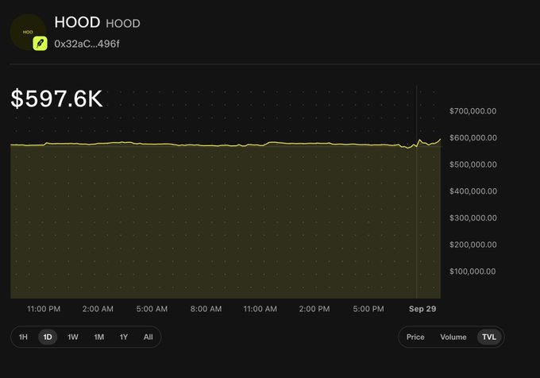540x378 pixels.
Task: Click the 2:00 PM time label
Action: coord(314,309)
